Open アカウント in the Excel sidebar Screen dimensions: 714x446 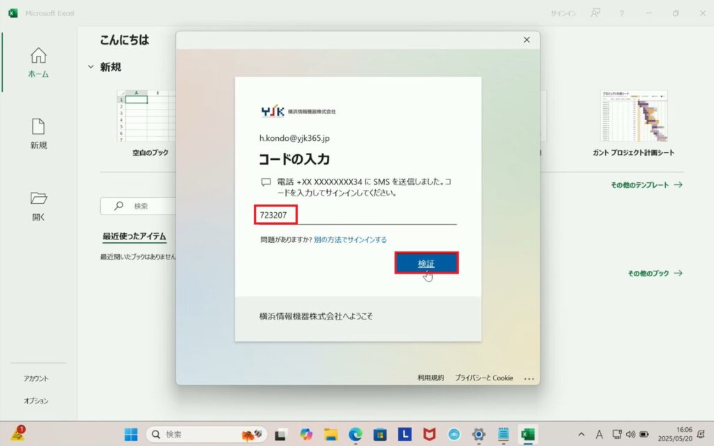click(36, 378)
